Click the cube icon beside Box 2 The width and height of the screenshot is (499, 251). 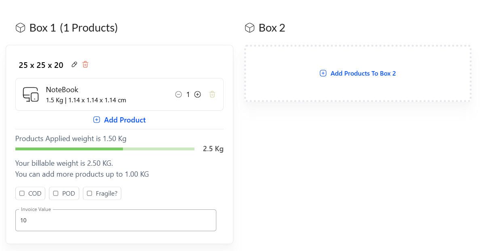click(x=250, y=28)
